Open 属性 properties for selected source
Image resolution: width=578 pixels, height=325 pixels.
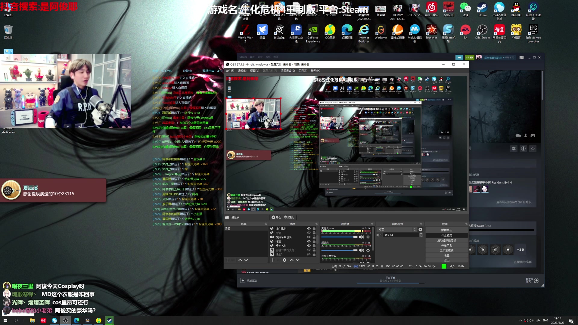pos(276,217)
